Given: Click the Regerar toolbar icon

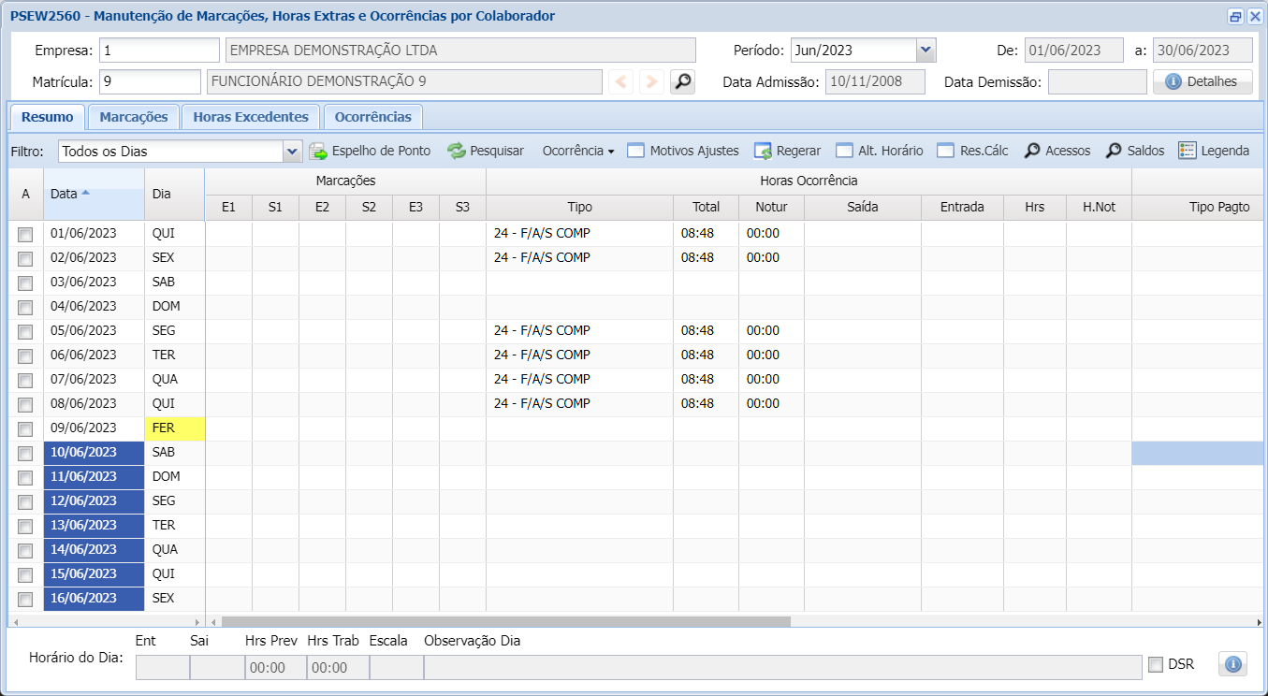Looking at the screenshot, I should click(x=763, y=151).
